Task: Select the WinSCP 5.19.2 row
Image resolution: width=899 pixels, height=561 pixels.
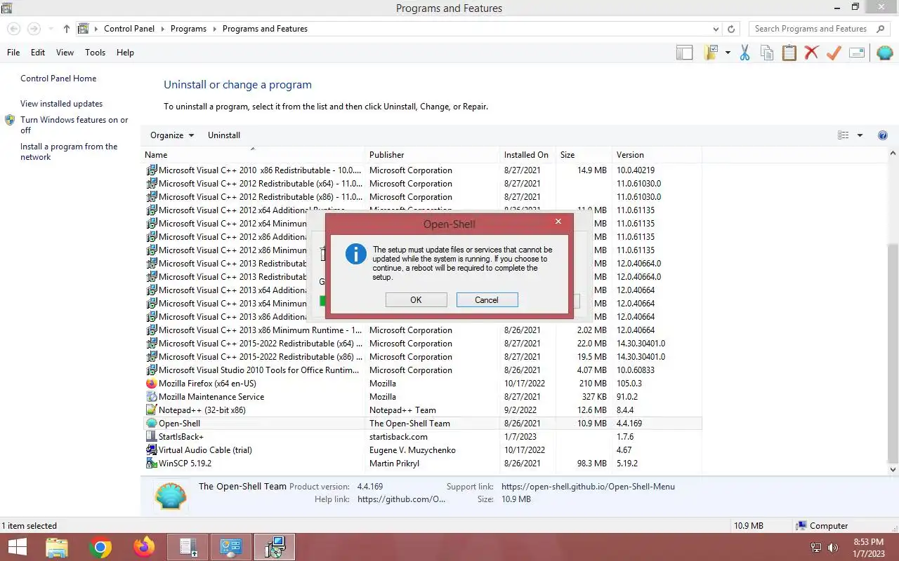Action: pyautogui.click(x=421, y=464)
